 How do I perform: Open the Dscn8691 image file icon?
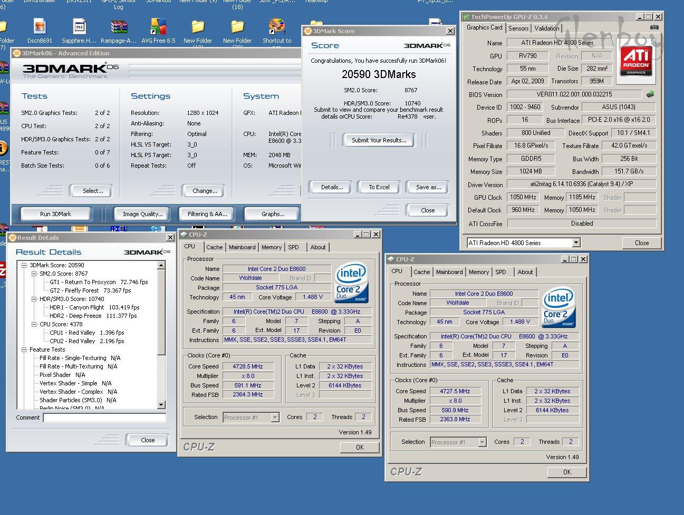pos(40,27)
